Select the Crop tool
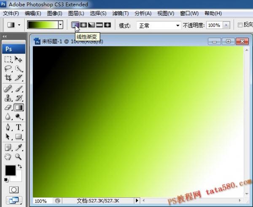253x207 pixels. click(8, 77)
